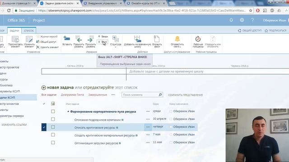Click the search magnifier in Поиск элемента box
The width and height of the screenshot is (289, 162).
click(160, 94)
